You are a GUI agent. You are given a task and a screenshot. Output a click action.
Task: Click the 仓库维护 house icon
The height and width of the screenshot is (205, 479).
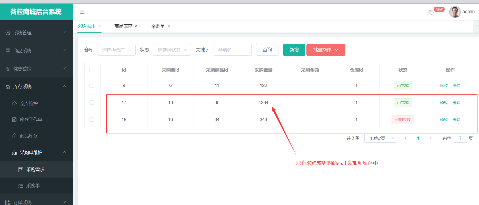click(14, 104)
